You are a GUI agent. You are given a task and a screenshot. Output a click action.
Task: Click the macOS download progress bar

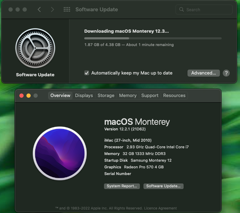pyautogui.click(x=153, y=38)
